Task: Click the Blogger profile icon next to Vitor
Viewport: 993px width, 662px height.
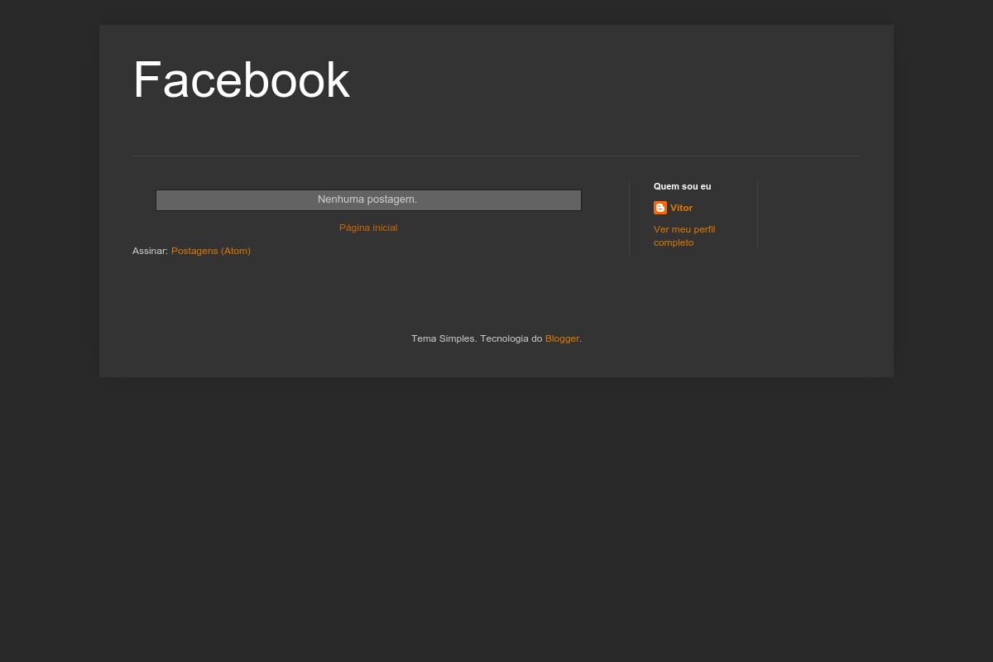Action: pos(660,208)
